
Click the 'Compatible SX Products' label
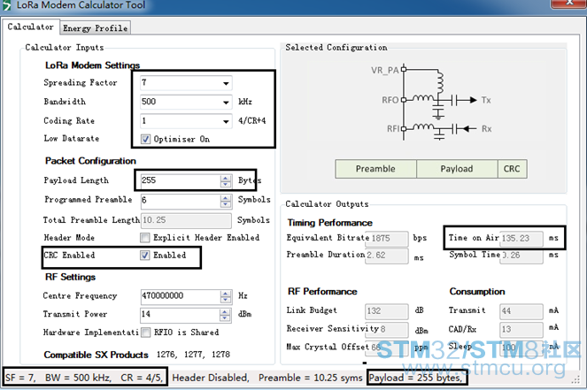96,355
